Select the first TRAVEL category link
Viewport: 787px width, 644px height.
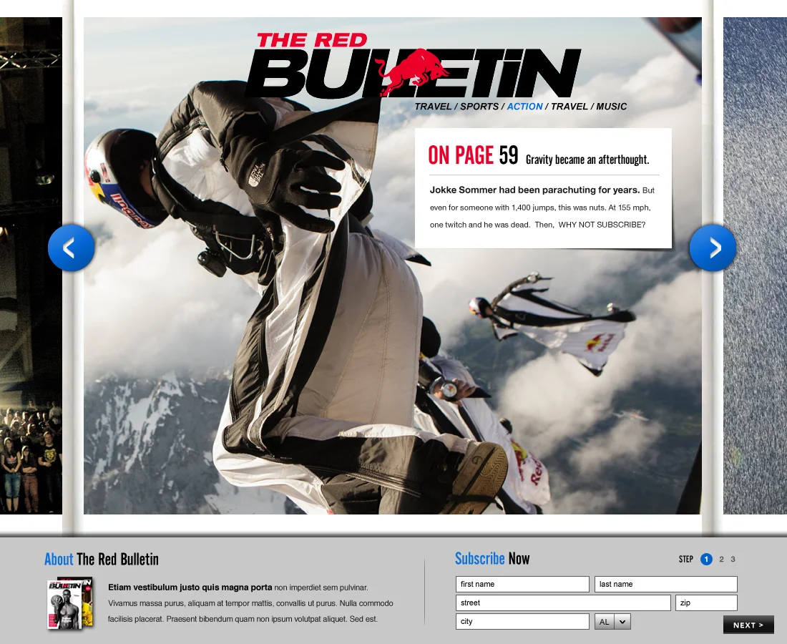point(433,107)
